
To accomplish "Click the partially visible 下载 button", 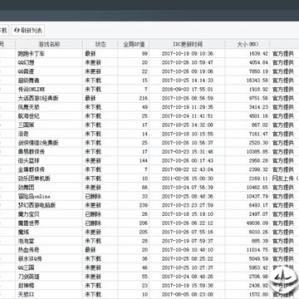I will [4, 31].
